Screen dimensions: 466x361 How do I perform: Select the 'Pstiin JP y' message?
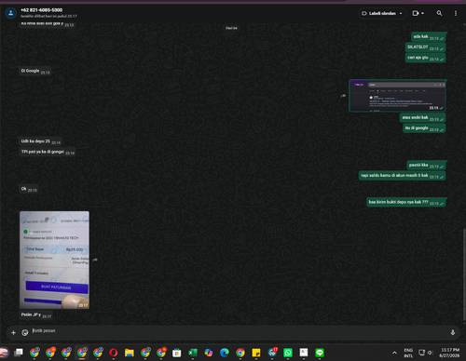coord(36,315)
